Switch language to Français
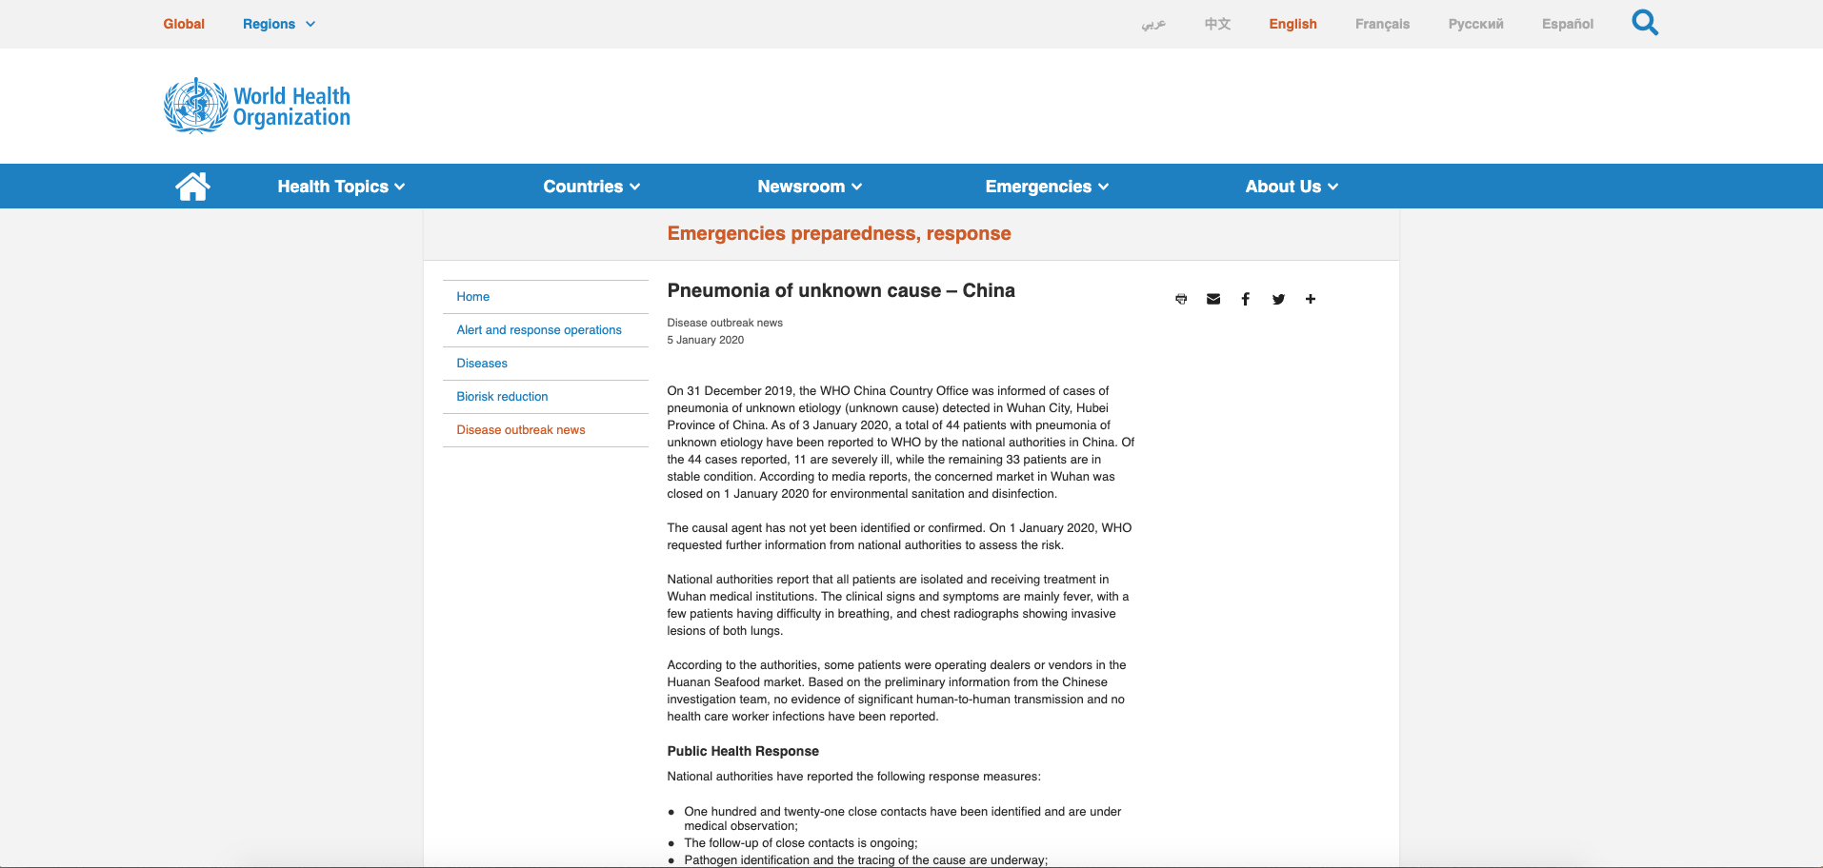This screenshot has height=868, width=1823. click(x=1382, y=24)
